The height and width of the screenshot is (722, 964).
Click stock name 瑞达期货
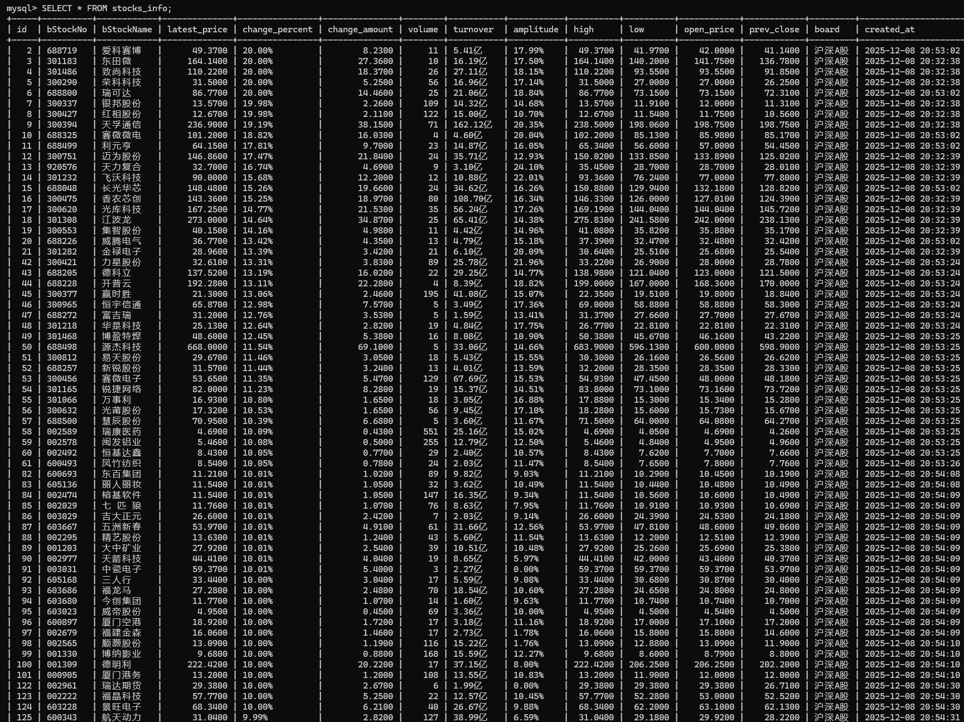point(122,686)
